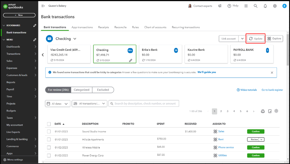Click the transaction search input field

[145, 104]
